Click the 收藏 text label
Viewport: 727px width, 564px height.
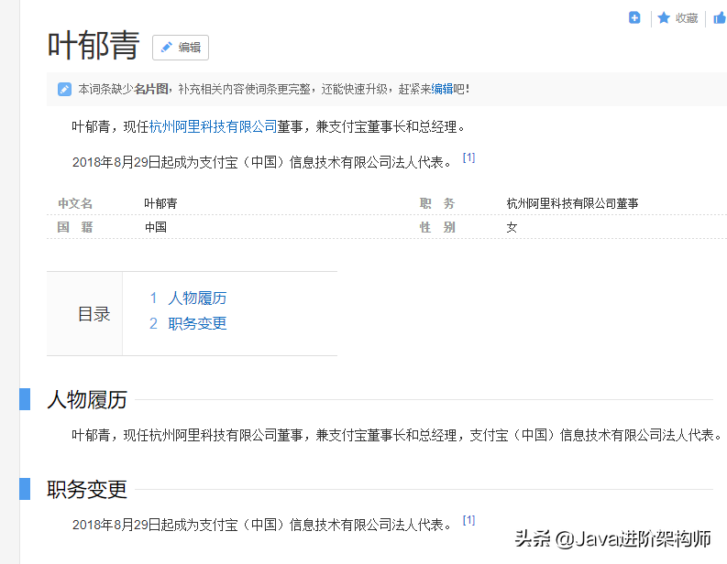(687, 18)
